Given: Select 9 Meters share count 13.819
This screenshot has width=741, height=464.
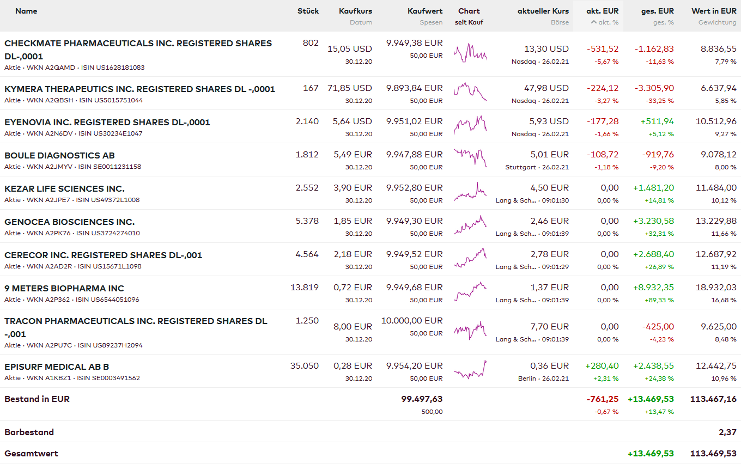Looking at the screenshot, I should coord(305,288).
